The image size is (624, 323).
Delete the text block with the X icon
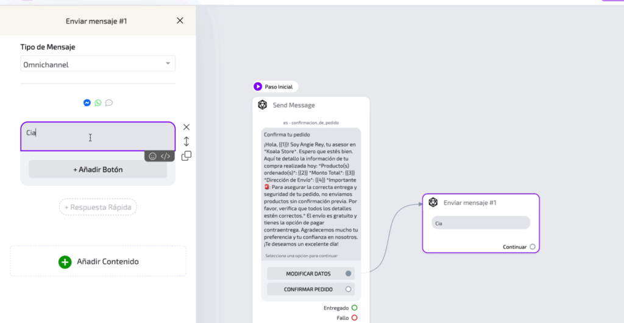pos(186,127)
